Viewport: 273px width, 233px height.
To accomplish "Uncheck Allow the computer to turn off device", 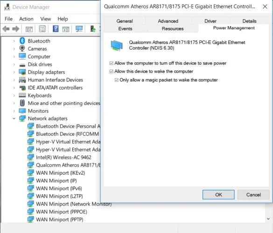I will pyautogui.click(x=112, y=63).
